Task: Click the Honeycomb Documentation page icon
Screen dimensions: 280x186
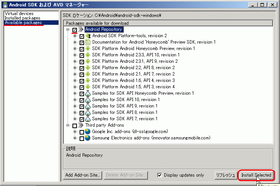Action: tap(88, 42)
